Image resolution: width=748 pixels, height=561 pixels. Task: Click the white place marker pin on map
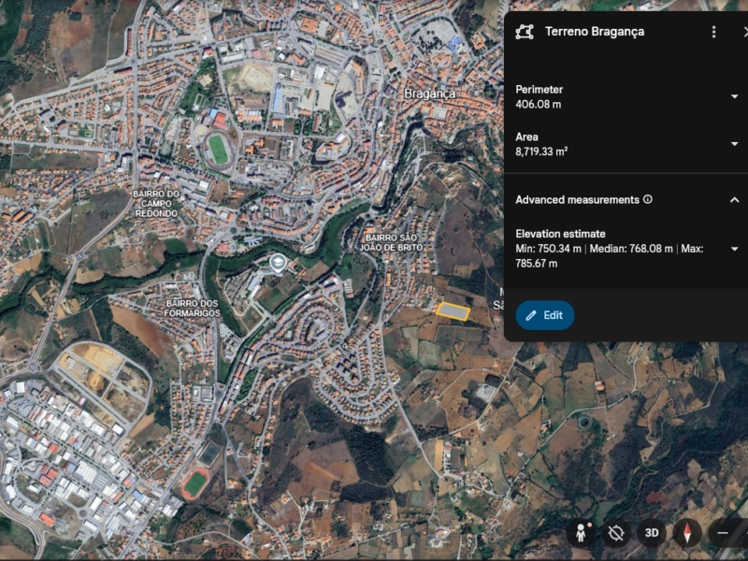277,263
